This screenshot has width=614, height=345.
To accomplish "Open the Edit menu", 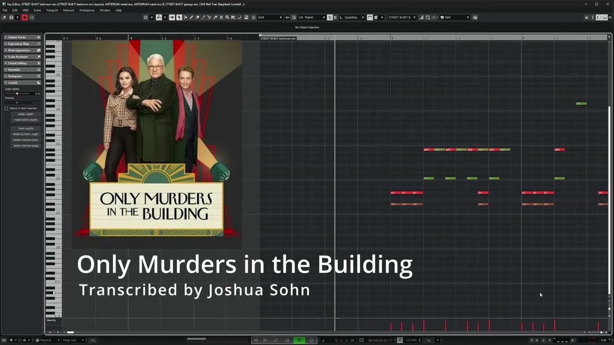I will point(15,10).
